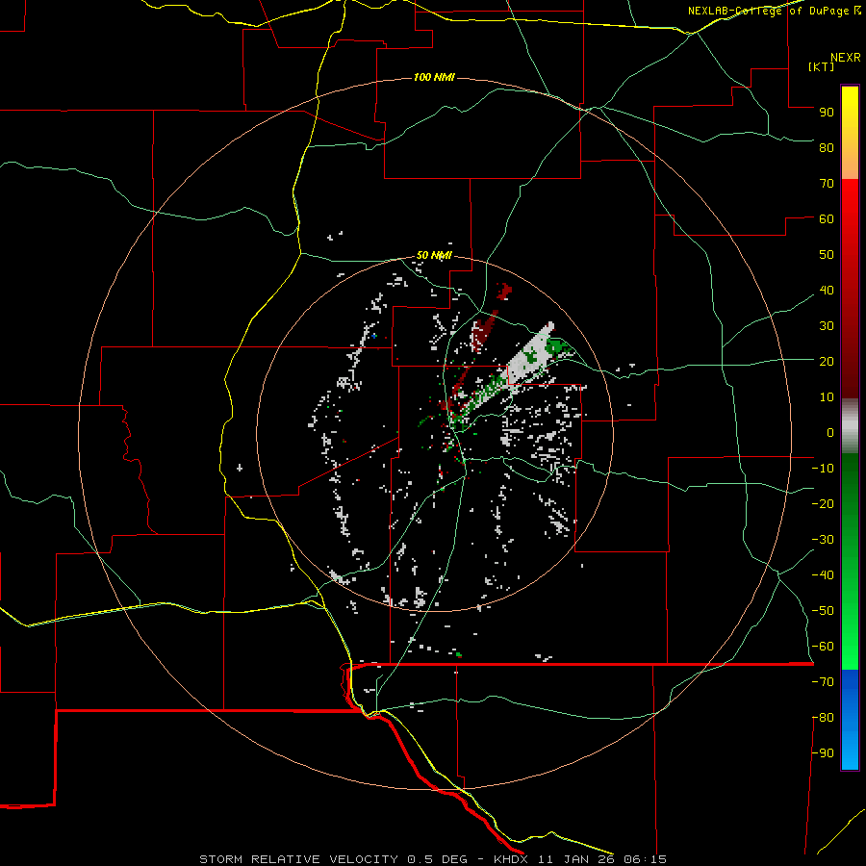
Task: Click the -30 value on the velocity scale
Action: 823,540
